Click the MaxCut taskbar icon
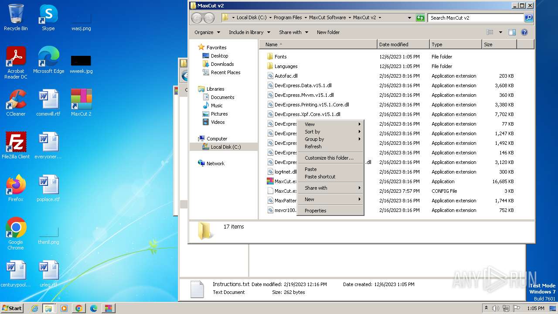558x314 pixels. tap(108, 308)
